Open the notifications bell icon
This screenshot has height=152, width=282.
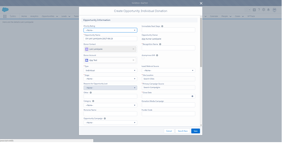(x=268, y=10)
